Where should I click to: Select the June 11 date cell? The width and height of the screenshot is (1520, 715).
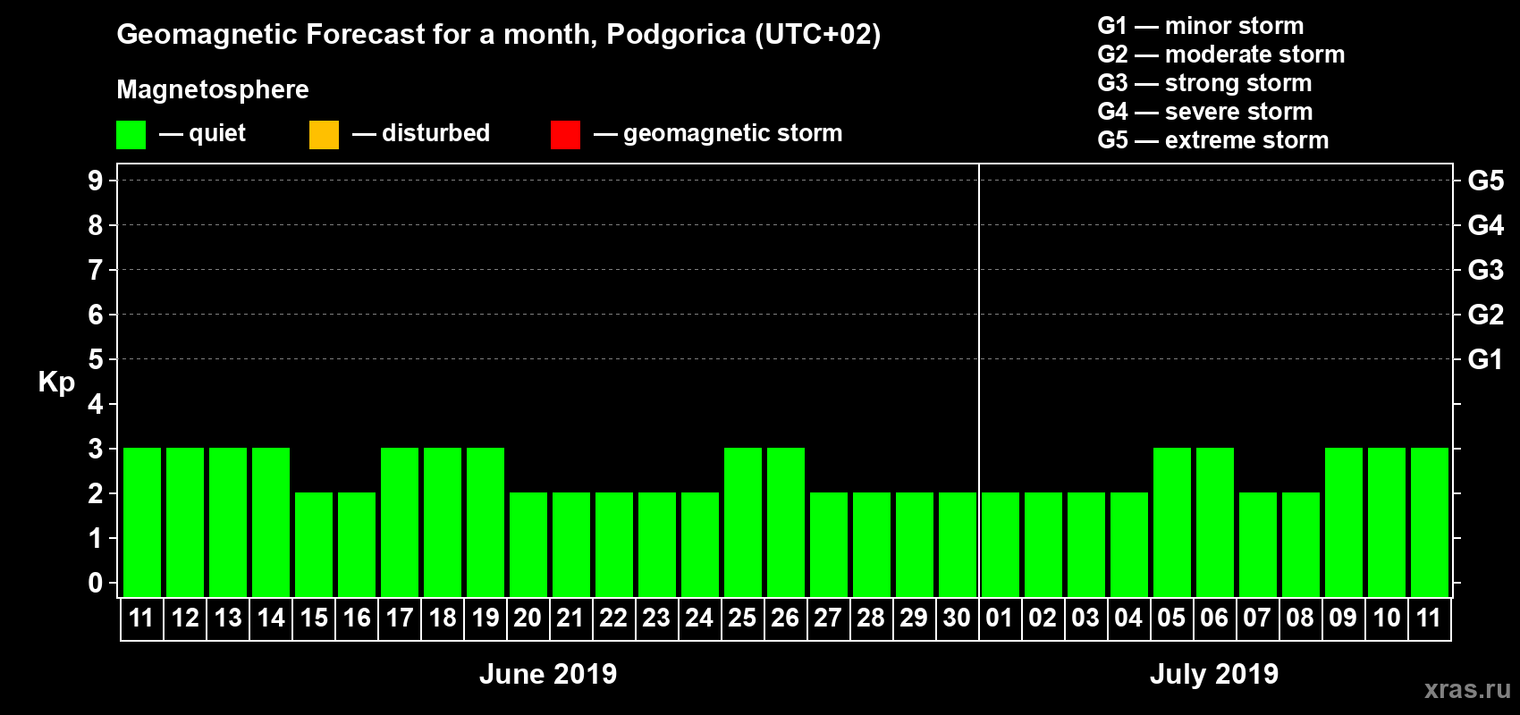(142, 618)
